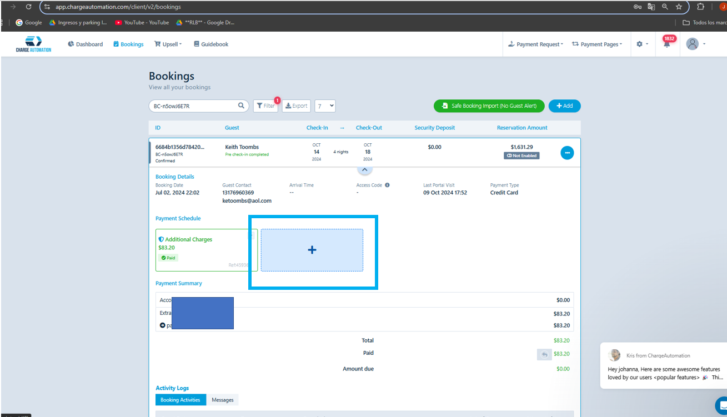Click the booking ID 6684b1356d78420...
The width and height of the screenshot is (727, 417).
pos(179,147)
